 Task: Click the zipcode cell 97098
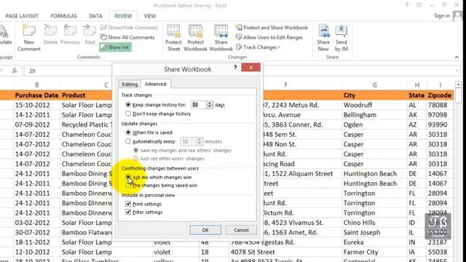(x=440, y=115)
